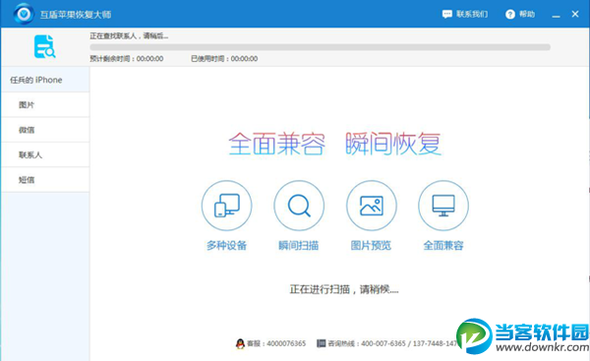Select 任兵的 iPhone device entry
Image resolution: width=590 pixels, height=361 pixels.
[x=45, y=80]
